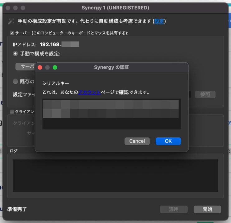Viewport: 231px width, 223px height.
Task: Select the 手動で構成を設定 radio button
Action: (x=15, y=54)
